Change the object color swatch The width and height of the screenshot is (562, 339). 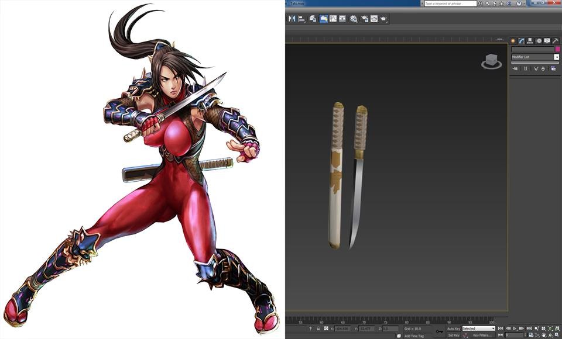pos(558,49)
